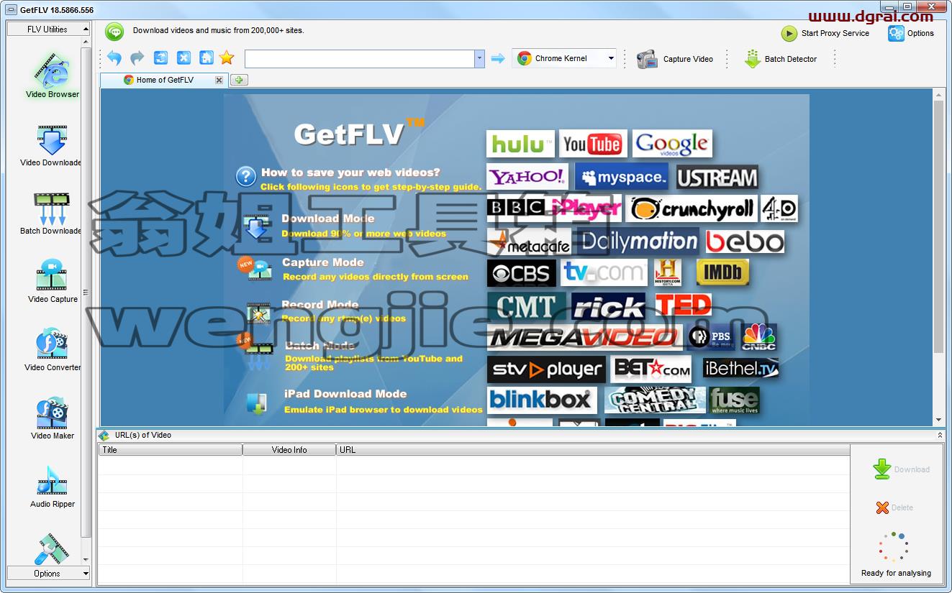Click the browser forward arrow
Image resolution: width=952 pixels, height=593 pixels.
coord(137,58)
